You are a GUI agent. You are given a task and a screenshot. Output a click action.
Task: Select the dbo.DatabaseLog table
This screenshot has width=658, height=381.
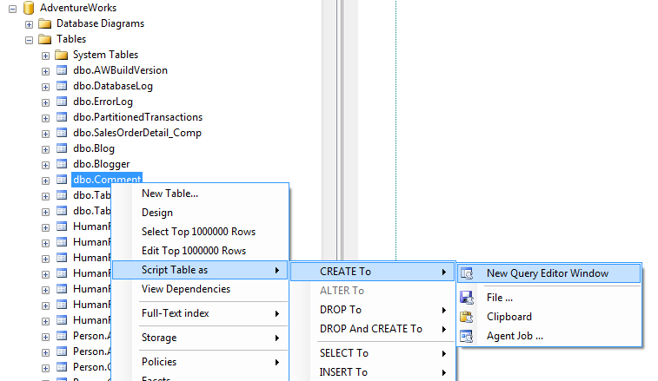pos(113,86)
